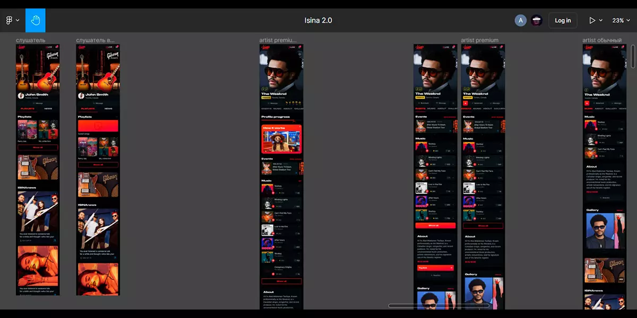
Task: Click READ MORE in the artist premium frame
Action: [x=471, y=261]
